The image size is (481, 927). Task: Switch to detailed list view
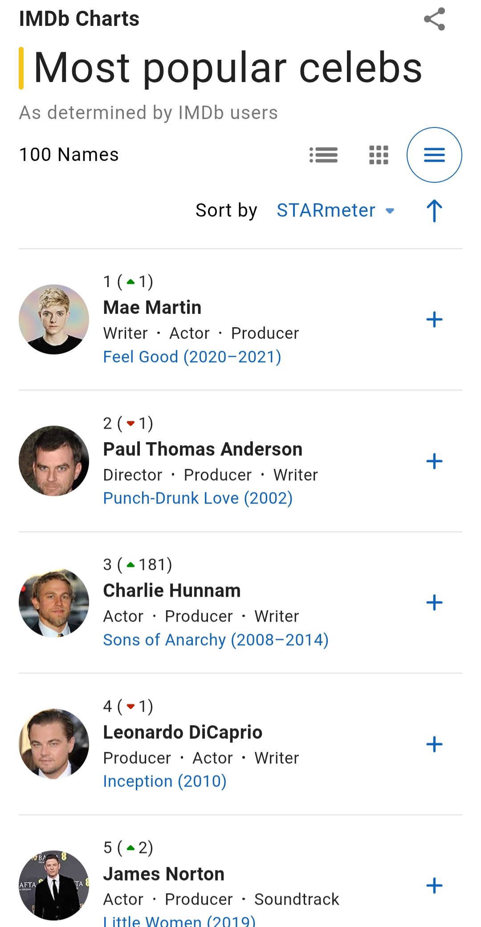323,155
